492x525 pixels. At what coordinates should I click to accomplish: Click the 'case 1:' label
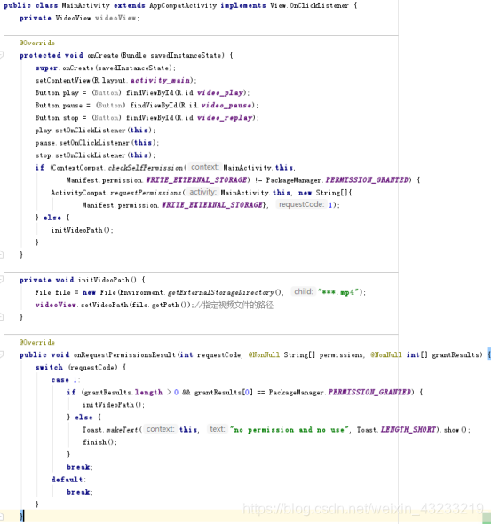66,380
